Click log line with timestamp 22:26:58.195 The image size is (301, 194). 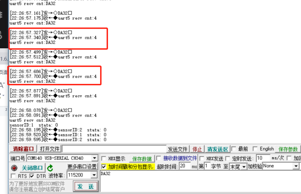[x=58, y=130]
